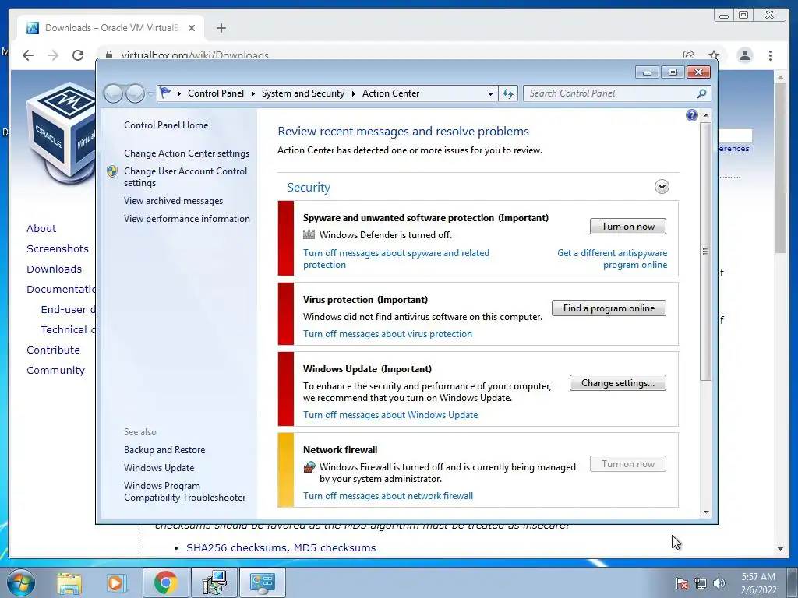Open File Explorer from the taskbar
Image resolution: width=798 pixels, height=598 pixels.
(x=69, y=582)
